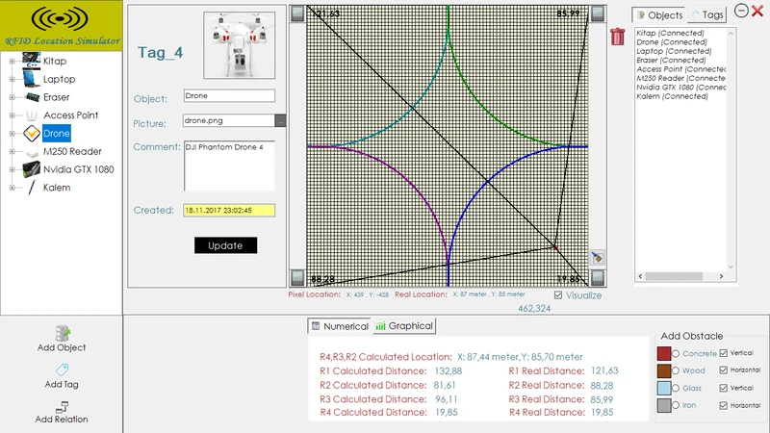Expand the Kitap tree node
Viewport: 770px width, 433px height.
[x=12, y=62]
